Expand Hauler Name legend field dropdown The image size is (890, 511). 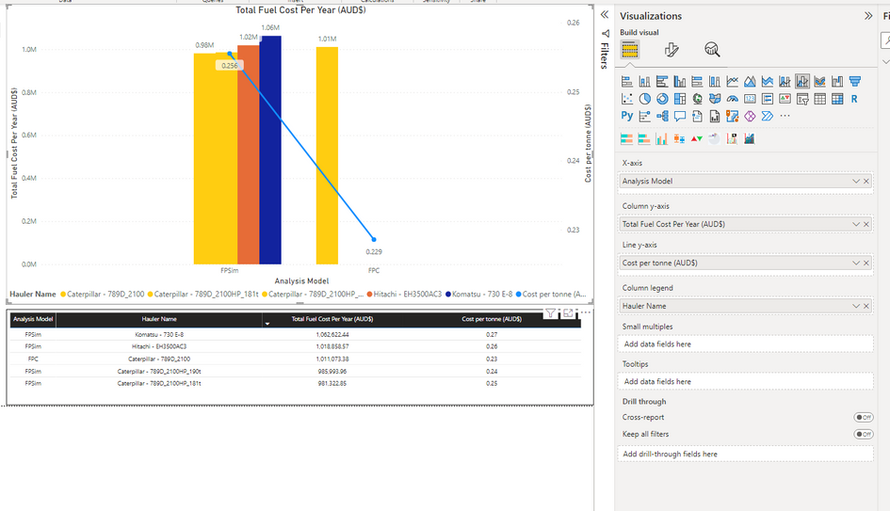click(855, 306)
